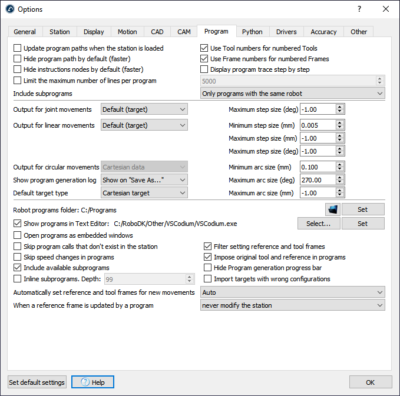Click the question mark help icon in title bar
This screenshot has height=396, width=400.
[359, 9]
